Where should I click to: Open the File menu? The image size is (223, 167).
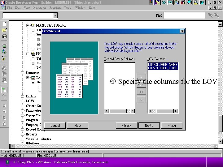coord(9,8)
